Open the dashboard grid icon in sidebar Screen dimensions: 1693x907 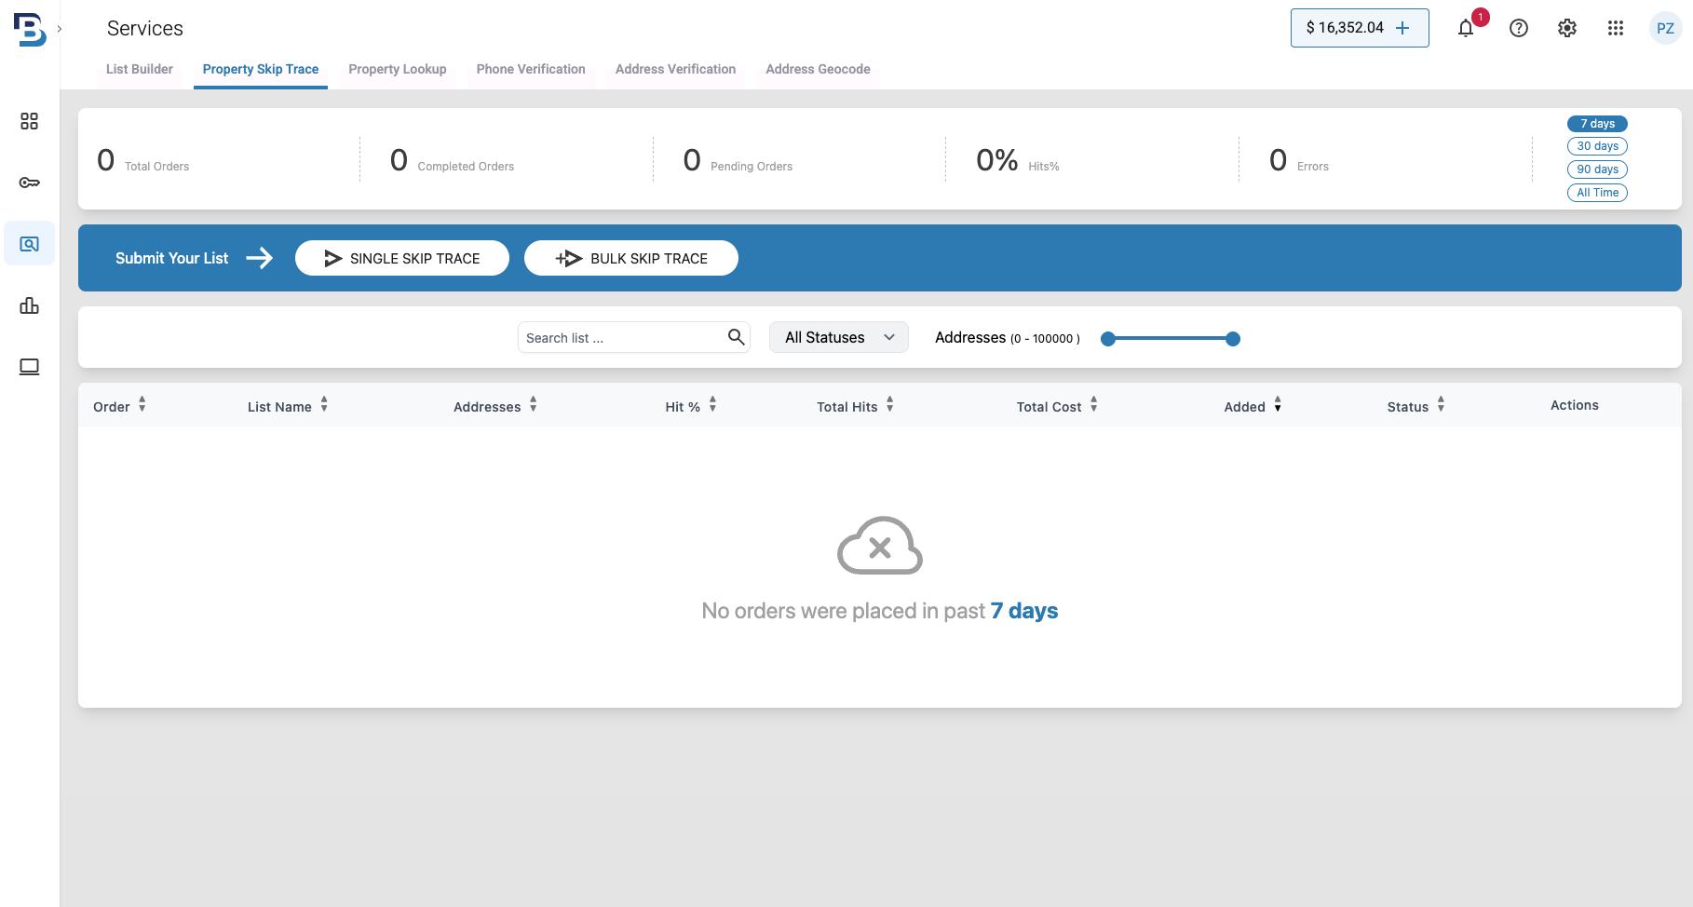point(29,122)
